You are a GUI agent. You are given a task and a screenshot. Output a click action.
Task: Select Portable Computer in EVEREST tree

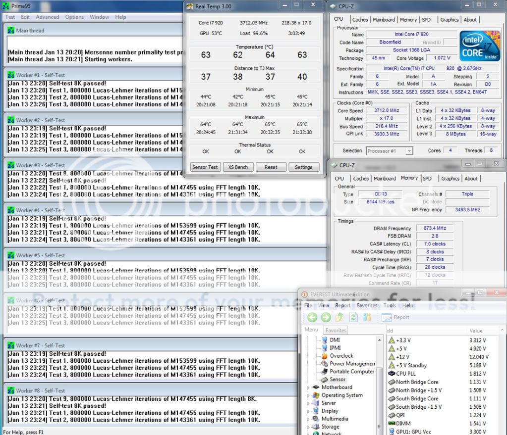[352, 371]
